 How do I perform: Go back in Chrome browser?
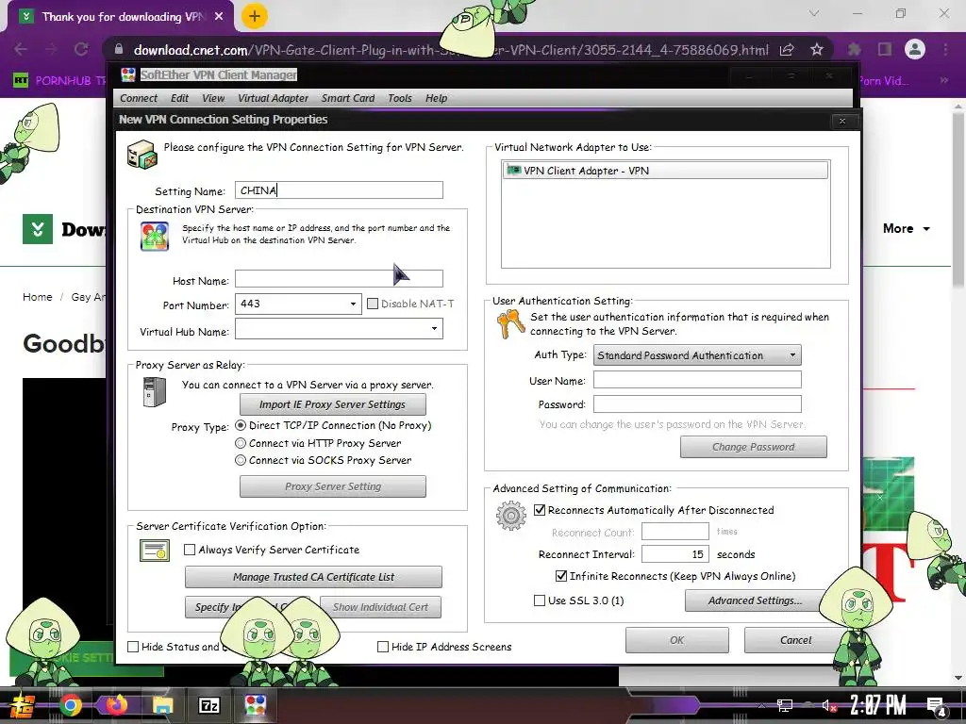[x=21, y=50]
